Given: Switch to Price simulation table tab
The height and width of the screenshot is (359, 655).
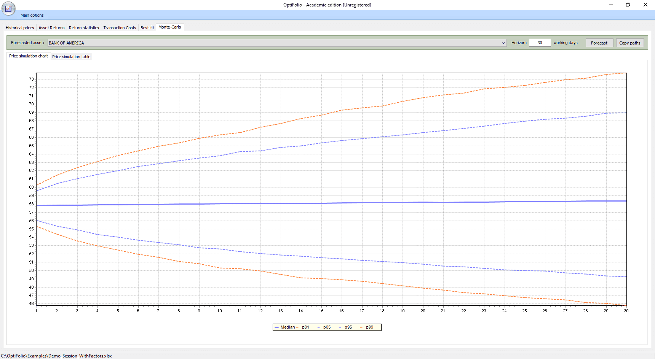Looking at the screenshot, I should (71, 57).
